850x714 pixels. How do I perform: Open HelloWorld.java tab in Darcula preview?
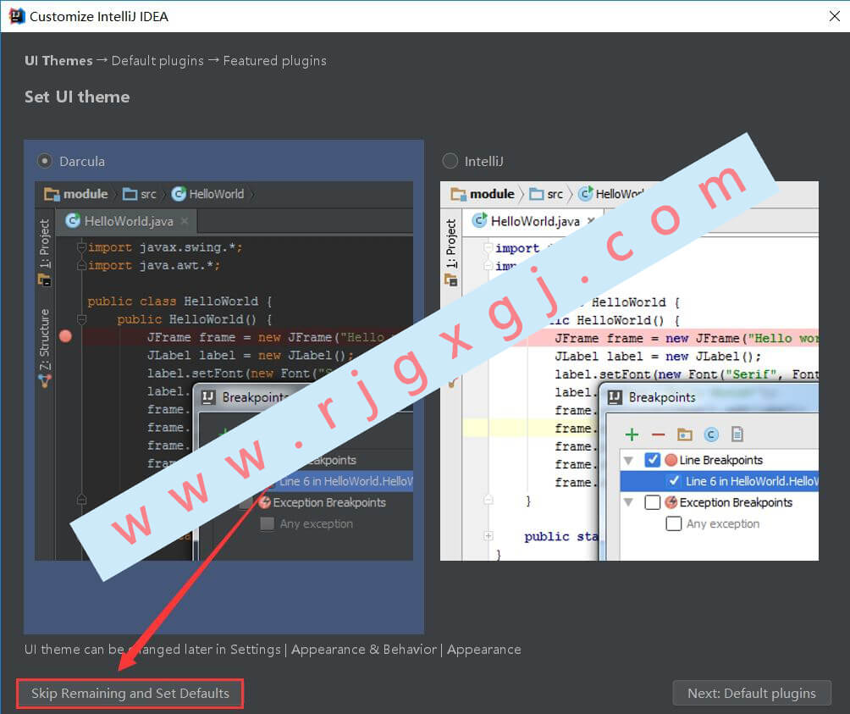point(129,221)
